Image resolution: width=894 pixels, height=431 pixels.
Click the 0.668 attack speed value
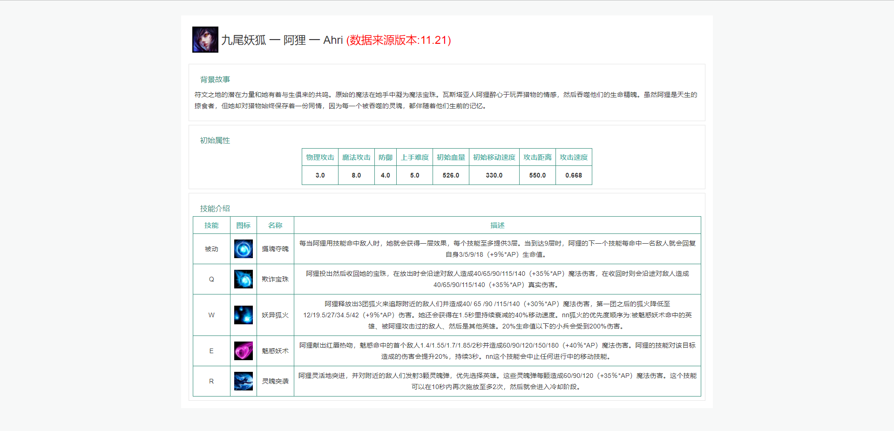(x=574, y=175)
